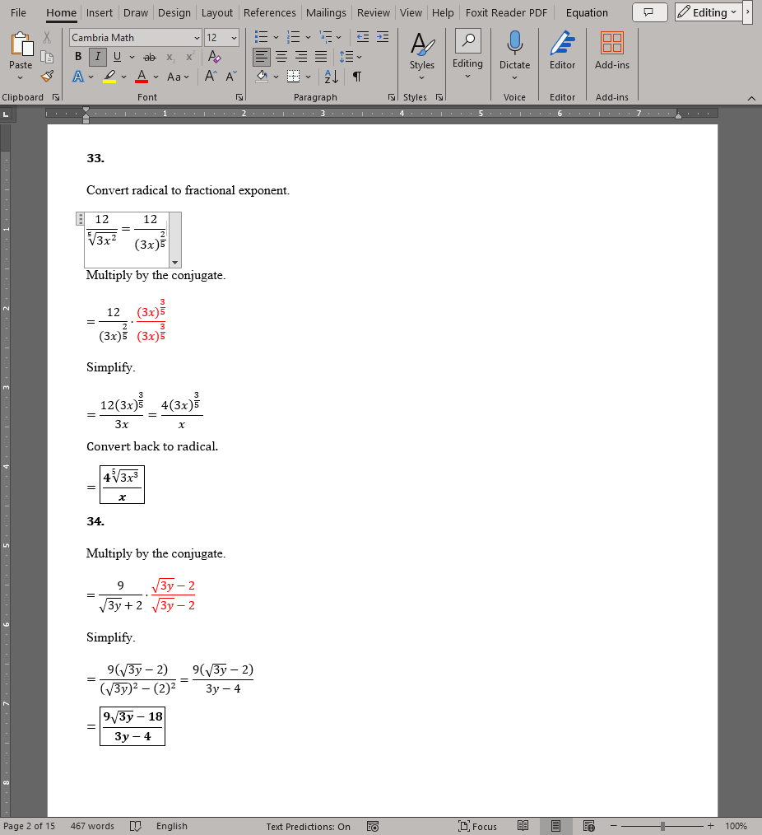762x835 pixels.
Task: Align text left
Action: click(x=262, y=57)
